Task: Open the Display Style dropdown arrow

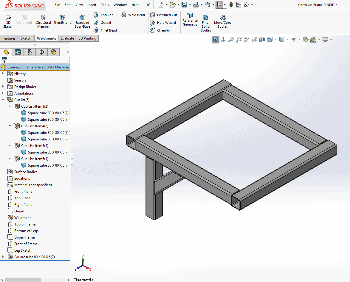Action: click(x=287, y=40)
